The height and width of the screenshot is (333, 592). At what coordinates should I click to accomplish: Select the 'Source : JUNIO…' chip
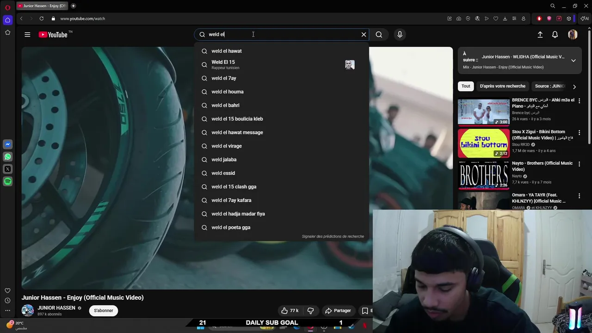point(549,86)
